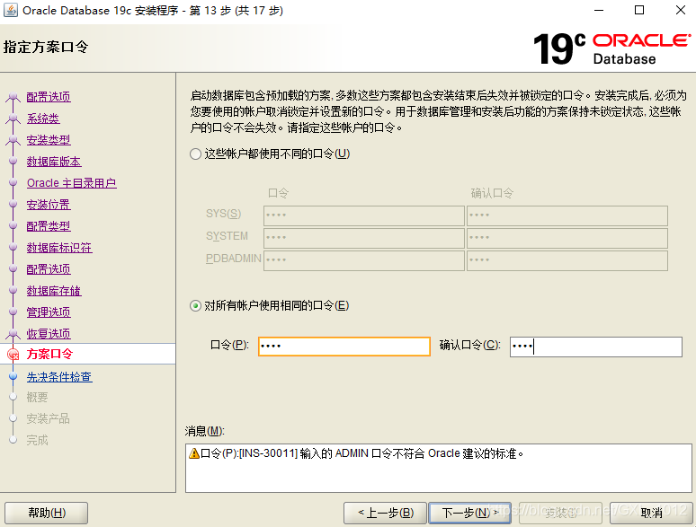Open the 先决条件检查 step link
Screen dimensions: 696x527
(x=59, y=377)
